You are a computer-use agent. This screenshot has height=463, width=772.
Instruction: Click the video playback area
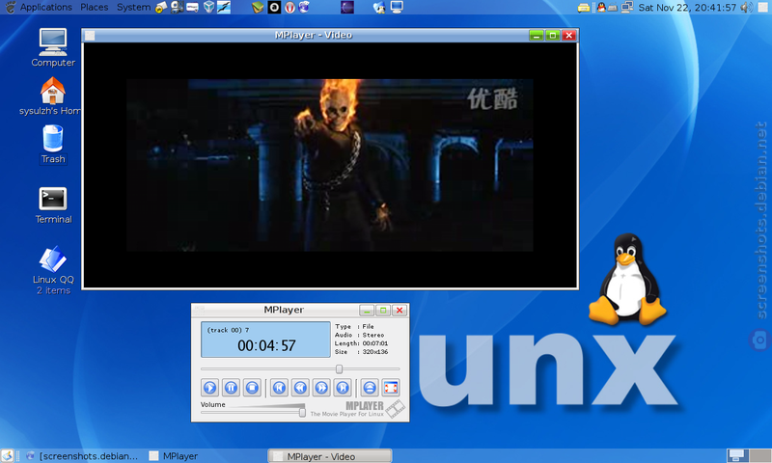click(x=330, y=165)
